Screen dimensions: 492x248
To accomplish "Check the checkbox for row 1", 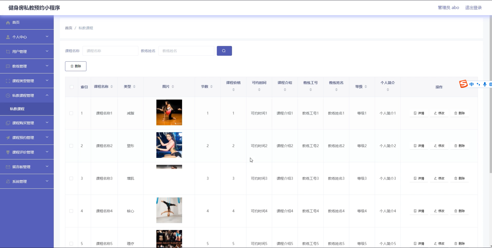I will click(x=71, y=113).
